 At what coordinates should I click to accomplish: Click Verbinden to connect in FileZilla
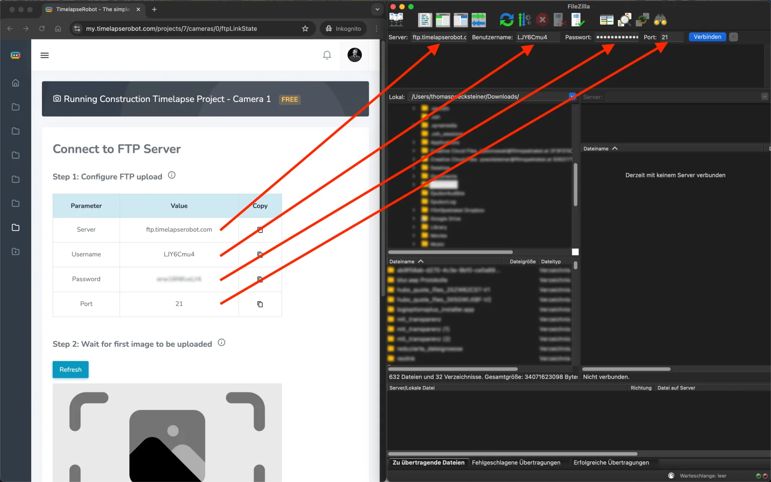click(707, 37)
